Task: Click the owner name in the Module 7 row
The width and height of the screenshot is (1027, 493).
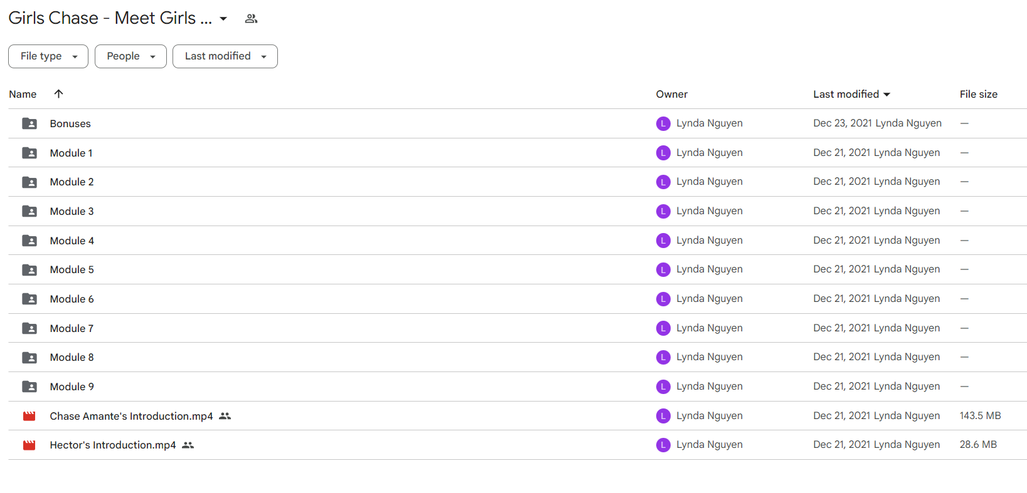Action: (710, 328)
